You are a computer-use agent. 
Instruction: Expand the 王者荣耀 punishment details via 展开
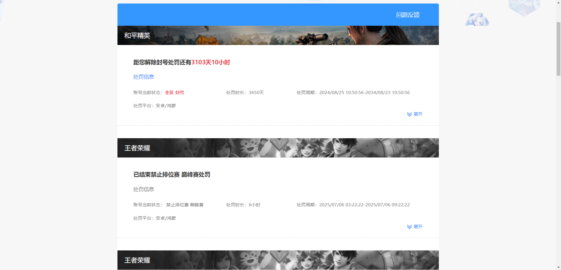[x=418, y=226]
